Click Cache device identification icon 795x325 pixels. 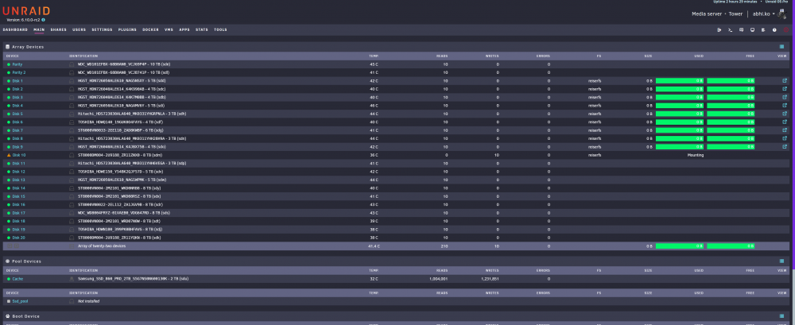[x=72, y=279]
